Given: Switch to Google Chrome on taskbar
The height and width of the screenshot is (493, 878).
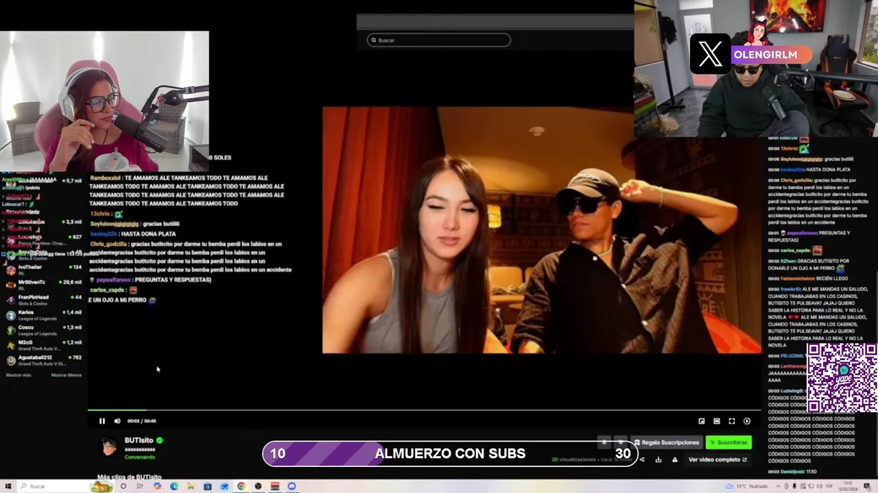Looking at the screenshot, I should pos(241,486).
